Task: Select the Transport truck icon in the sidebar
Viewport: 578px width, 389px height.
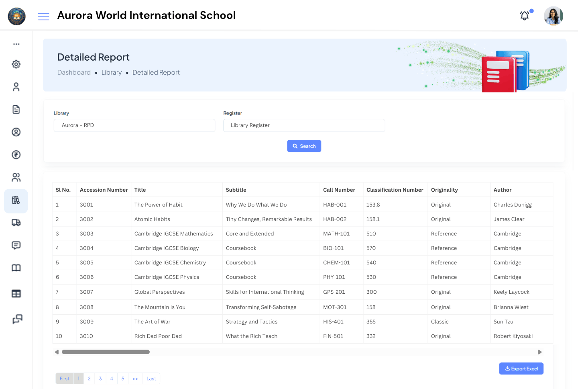Action: tap(16, 223)
